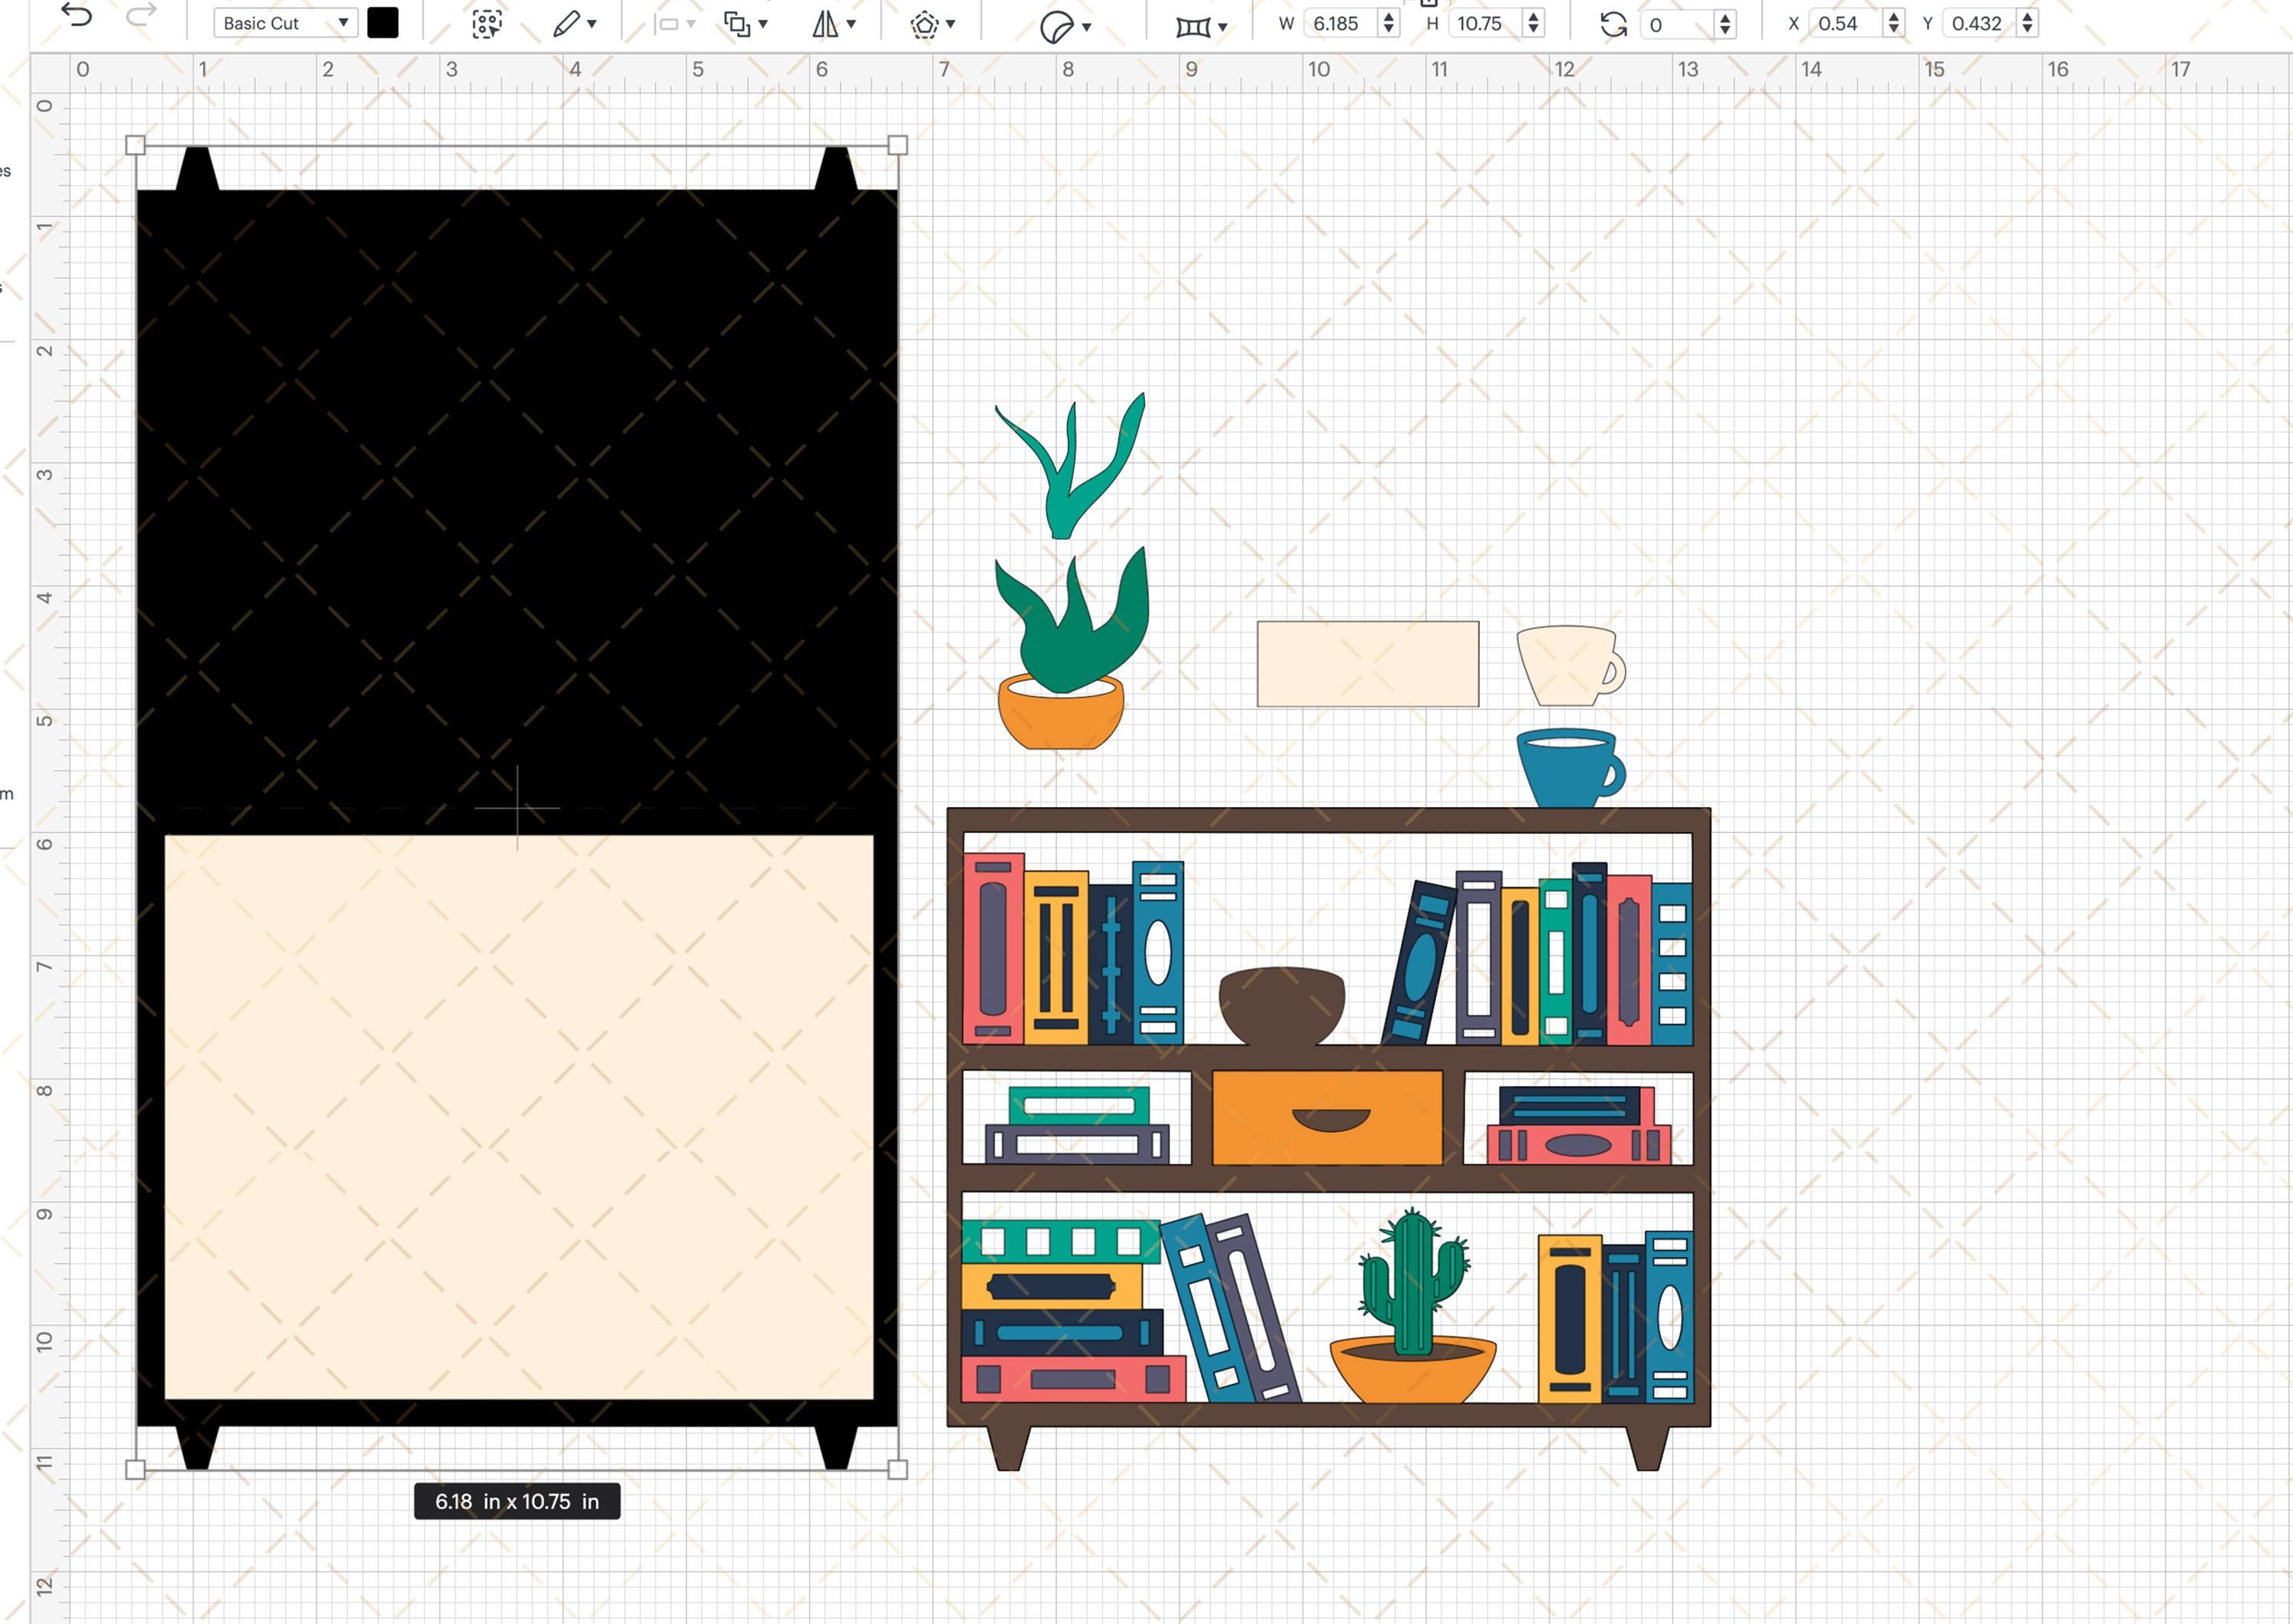Open the Warp tool

click(1193, 27)
